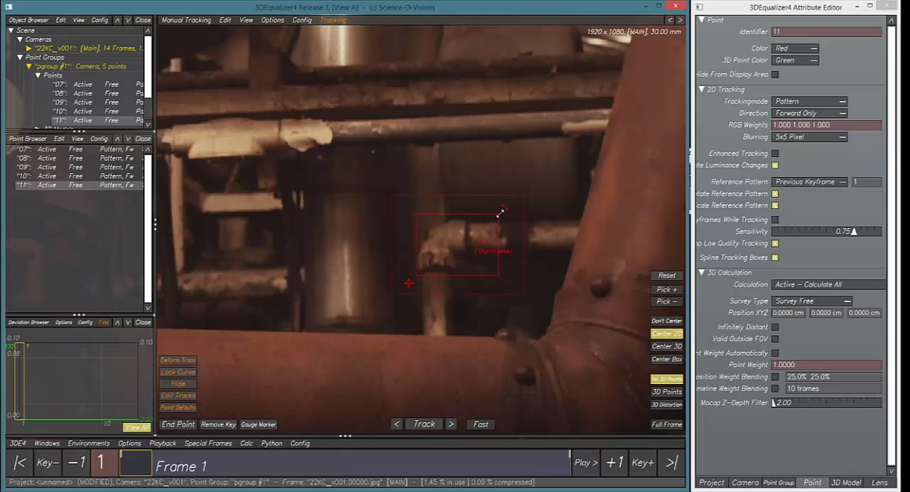Open the 3DE4 menu
Viewport: 910px width, 492px height.
coord(17,443)
